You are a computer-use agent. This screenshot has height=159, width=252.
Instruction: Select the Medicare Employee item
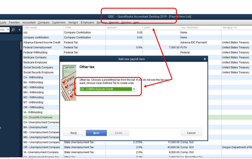[35, 62]
